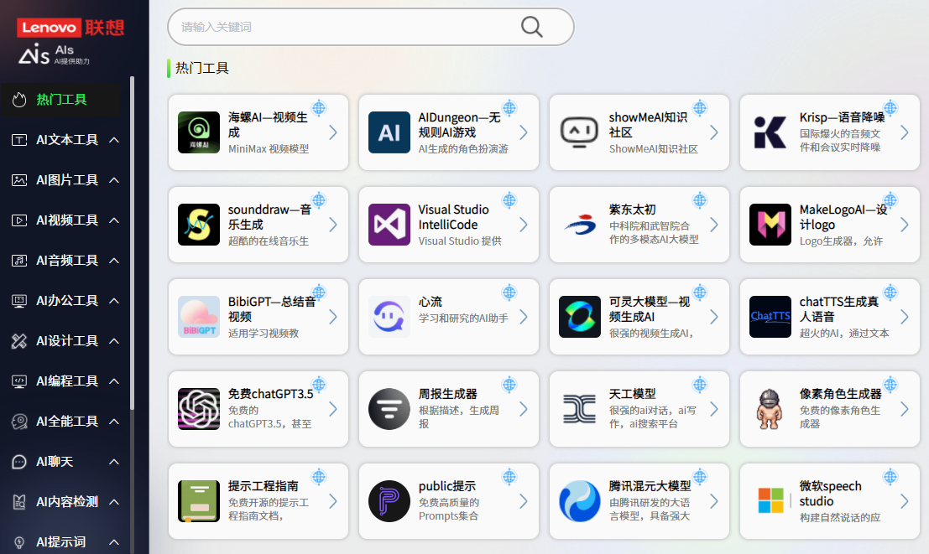
Task: Click the 腾讯混元大模型 logo icon
Action: [x=580, y=501]
